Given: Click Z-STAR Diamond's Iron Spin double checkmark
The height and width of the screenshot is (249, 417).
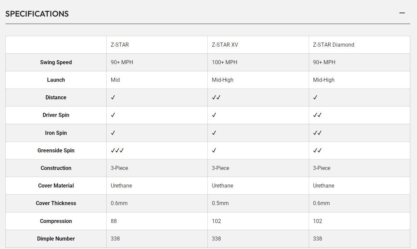Looking at the screenshot, I should [317, 133].
